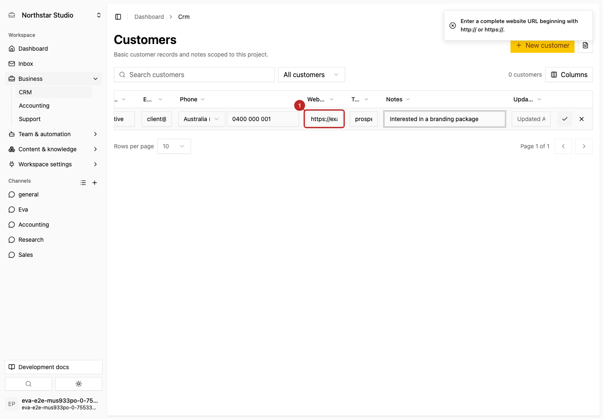The height and width of the screenshot is (419, 603).
Task: Toggle the sidebar panel icon
Action: coord(118,17)
